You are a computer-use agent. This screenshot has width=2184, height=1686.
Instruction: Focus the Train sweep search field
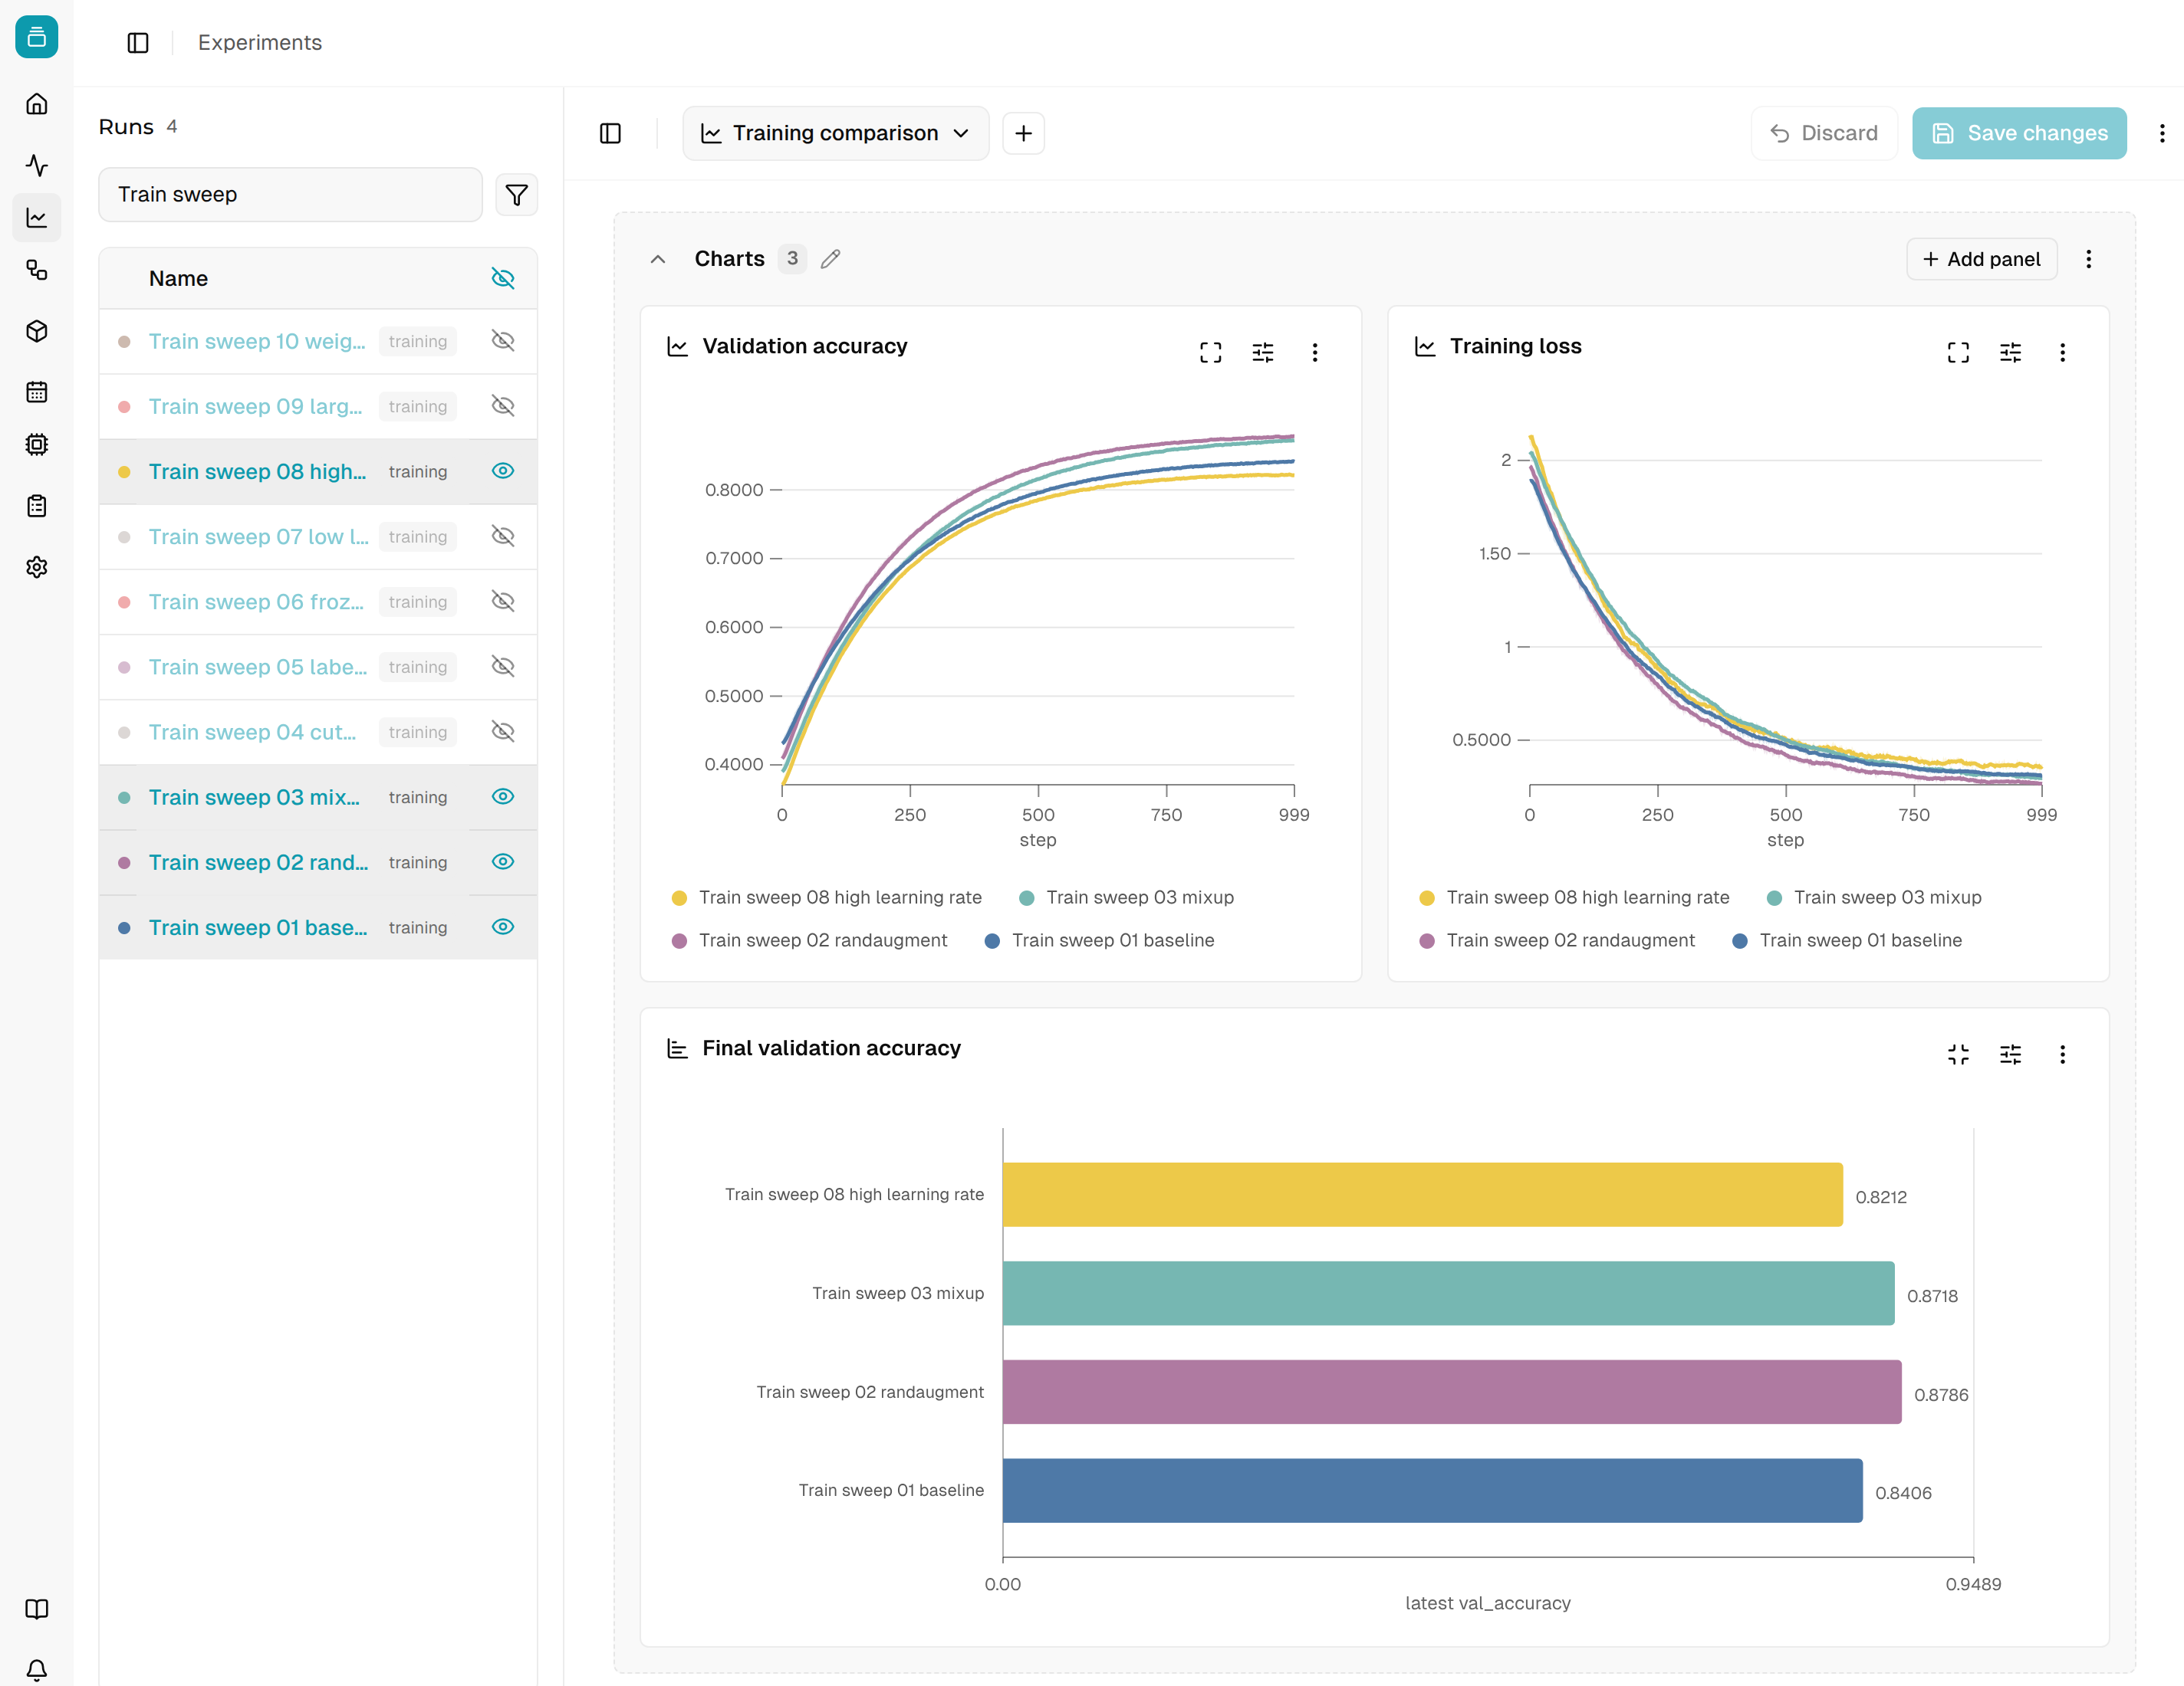290,195
